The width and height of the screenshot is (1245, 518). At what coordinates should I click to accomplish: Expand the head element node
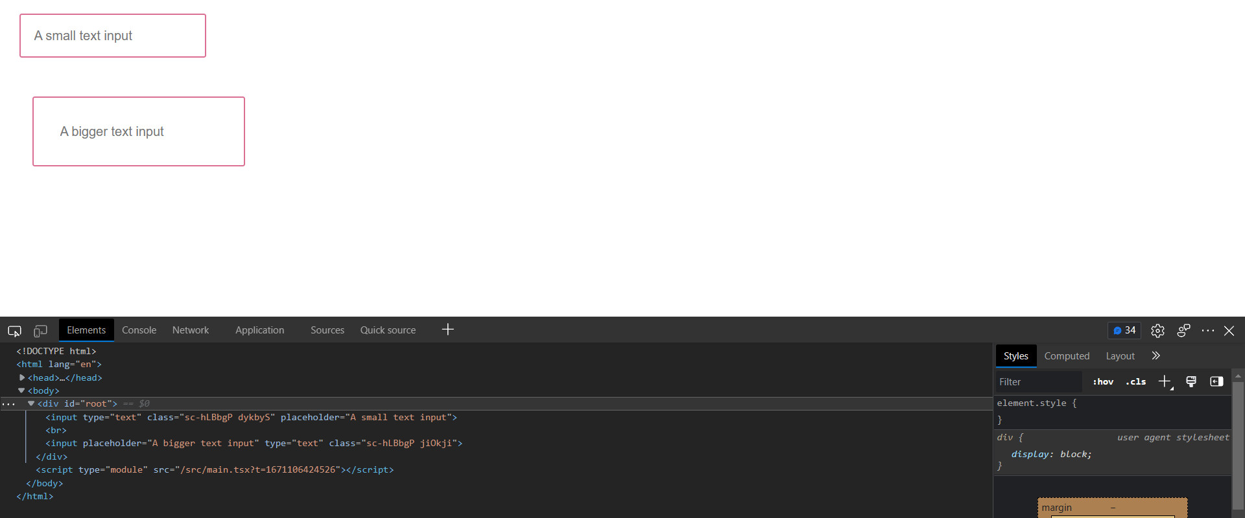(22, 377)
